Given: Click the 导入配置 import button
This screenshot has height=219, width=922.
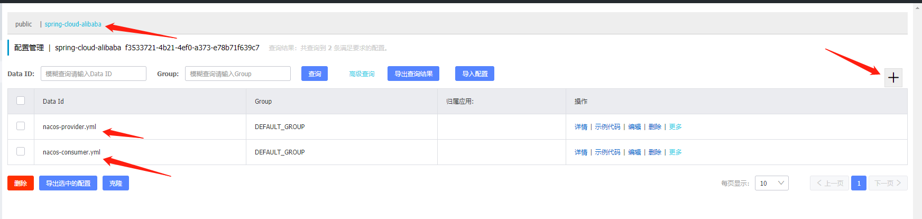Looking at the screenshot, I should point(475,74).
